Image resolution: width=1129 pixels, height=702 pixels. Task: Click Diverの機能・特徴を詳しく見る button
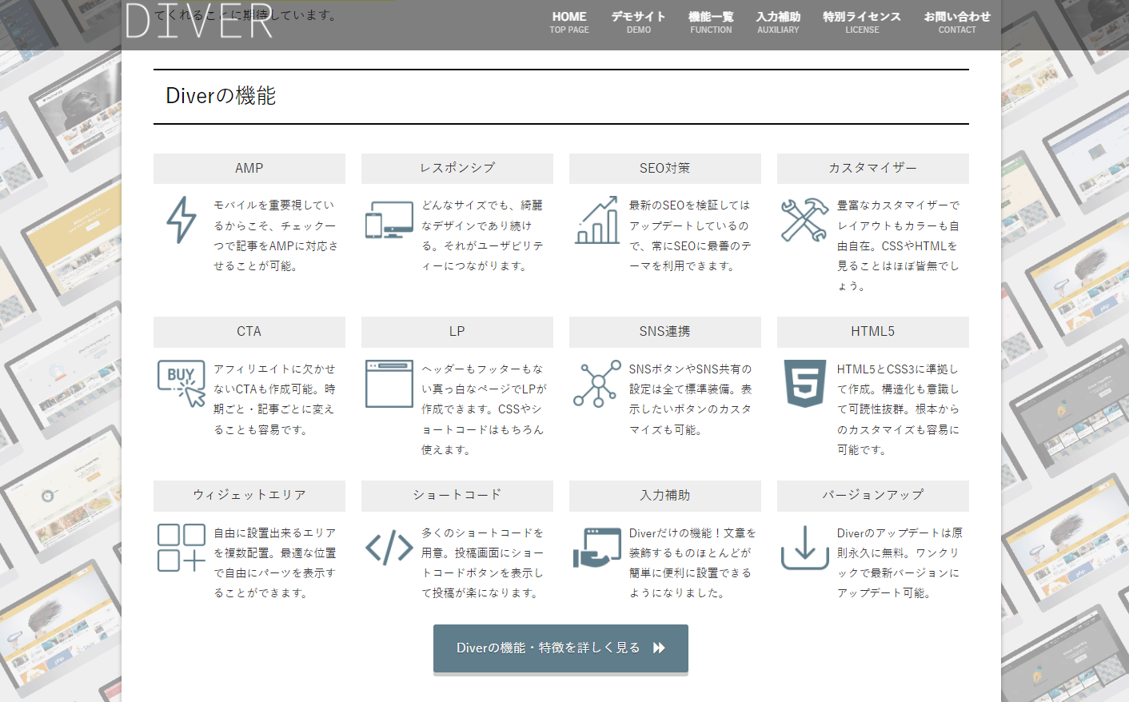point(561,648)
